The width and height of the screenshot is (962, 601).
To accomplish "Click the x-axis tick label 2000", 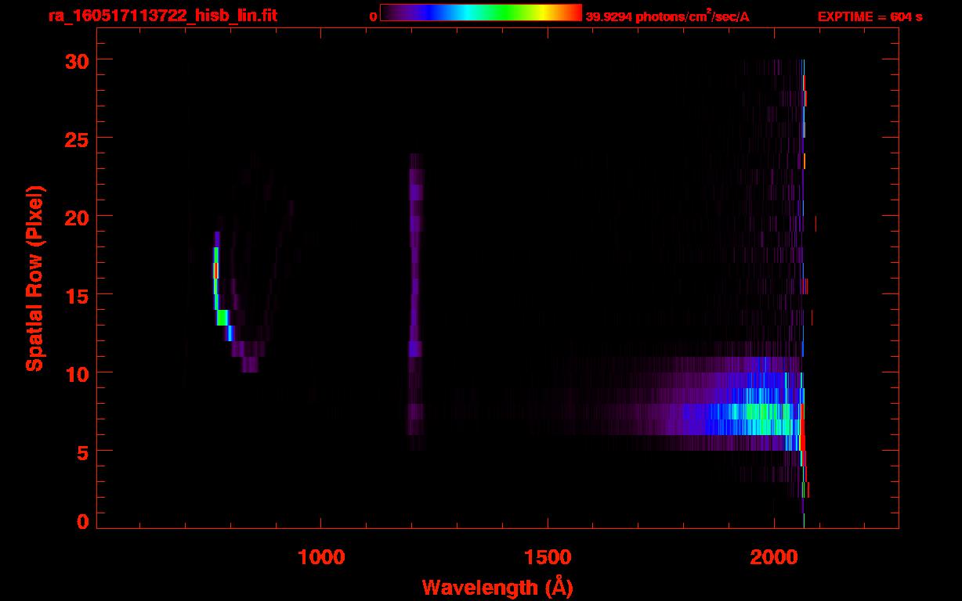I will [x=773, y=556].
